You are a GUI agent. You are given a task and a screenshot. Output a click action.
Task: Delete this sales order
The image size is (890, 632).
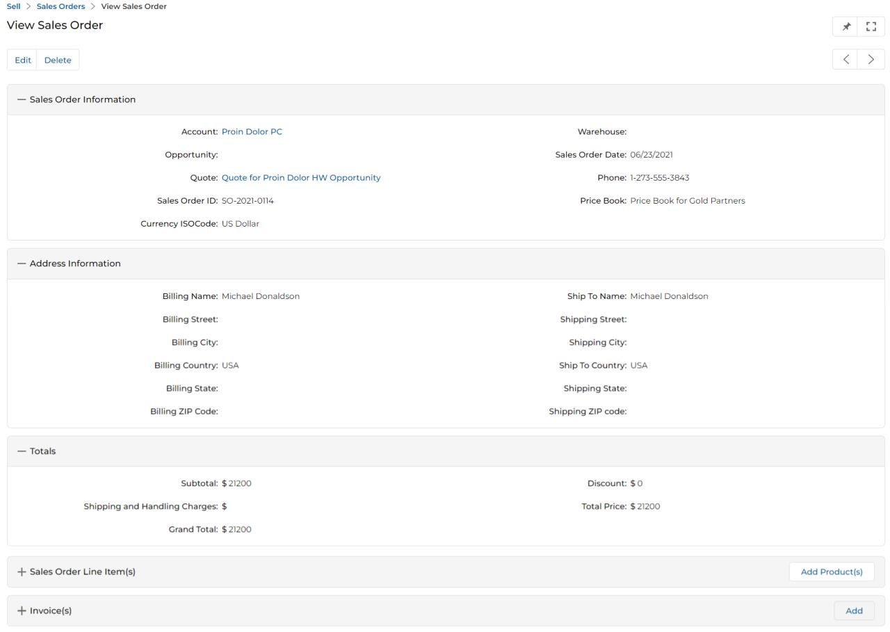click(x=58, y=60)
